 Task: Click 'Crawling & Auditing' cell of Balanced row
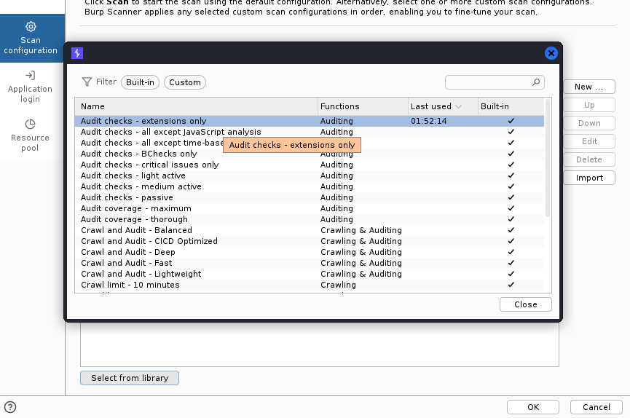pos(361,230)
